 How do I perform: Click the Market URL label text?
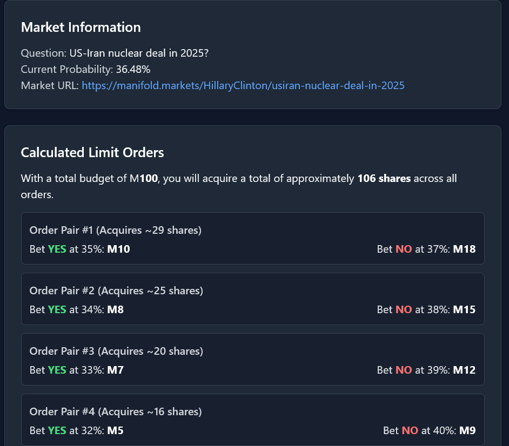pyautogui.click(x=50, y=86)
